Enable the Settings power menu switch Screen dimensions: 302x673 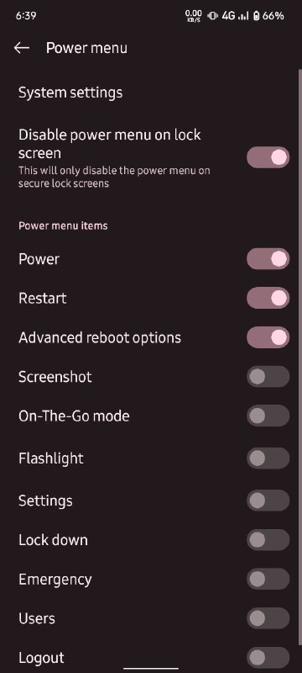click(x=268, y=501)
